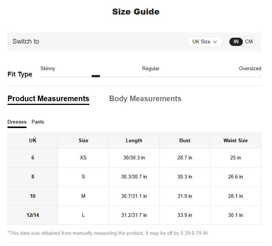
Task: Click the Fit Type slider black marker
Action: pos(96,76)
